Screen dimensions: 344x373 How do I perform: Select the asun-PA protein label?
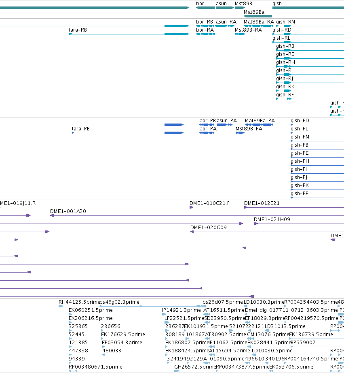point(227,121)
